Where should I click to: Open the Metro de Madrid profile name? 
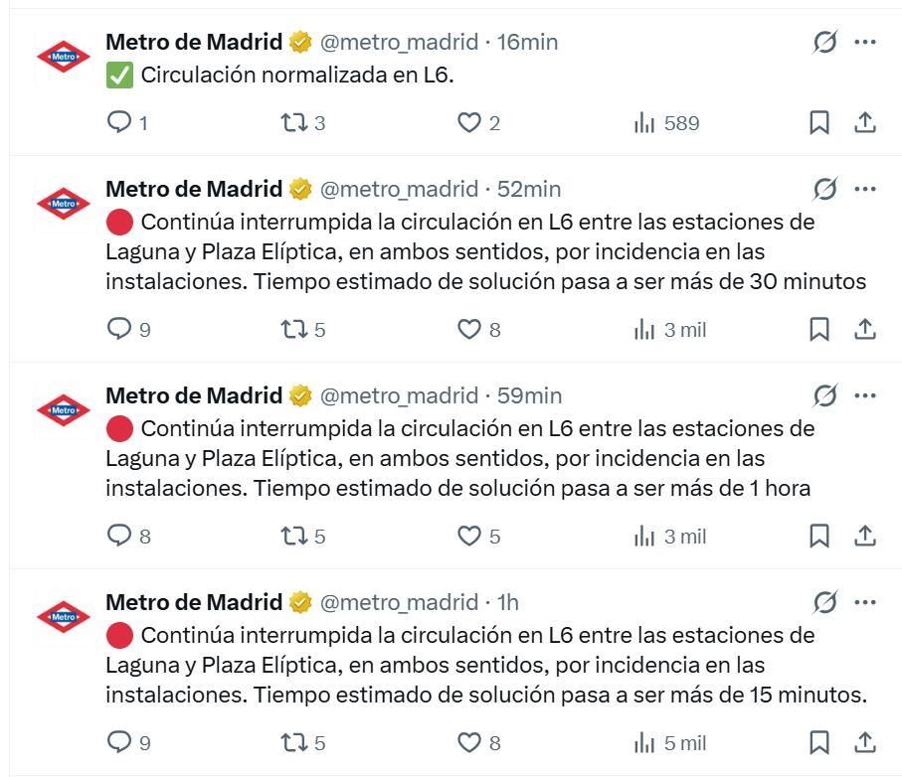coord(191,42)
